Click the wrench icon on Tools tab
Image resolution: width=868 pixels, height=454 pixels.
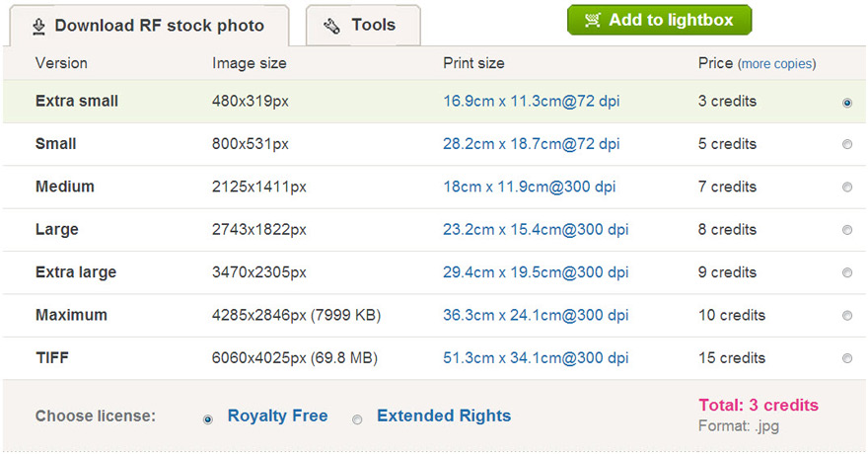(x=332, y=26)
